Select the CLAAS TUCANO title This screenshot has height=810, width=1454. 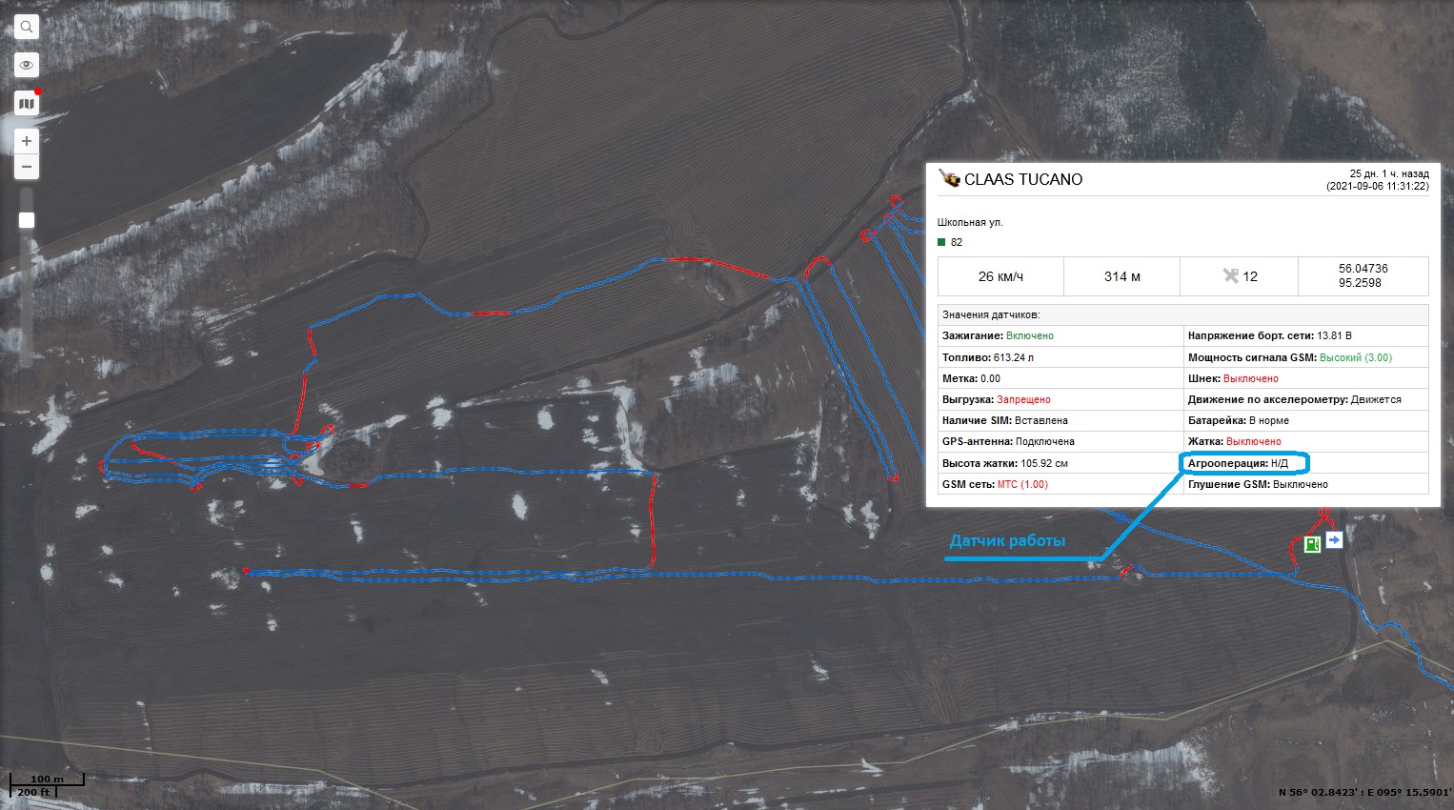[x=1022, y=179]
